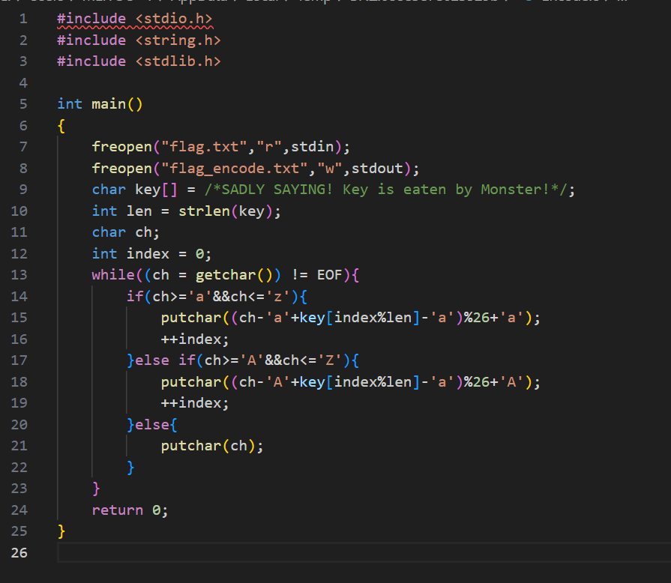Click the putchar call on line 15
Image resolution: width=671 pixels, height=583 pixels.
point(190,318)
